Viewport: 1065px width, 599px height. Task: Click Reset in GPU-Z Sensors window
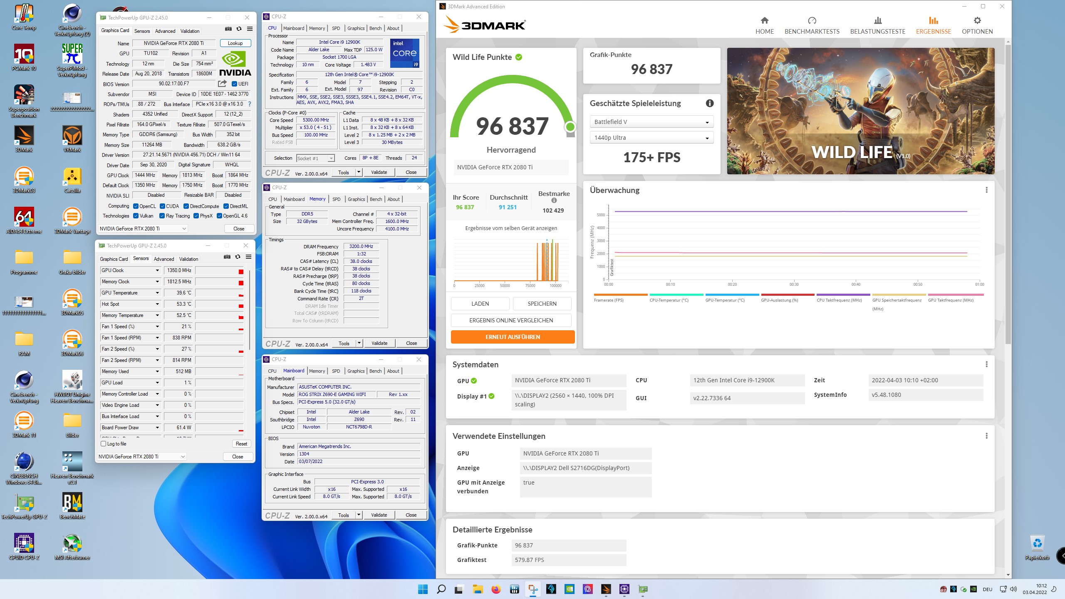(x=241, y=444)
